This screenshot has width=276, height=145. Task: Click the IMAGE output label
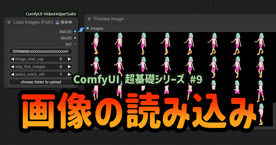point(66,32)
